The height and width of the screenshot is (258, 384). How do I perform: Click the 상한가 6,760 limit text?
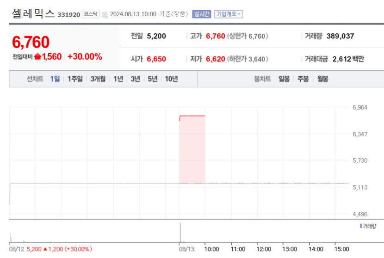point(248,36)
